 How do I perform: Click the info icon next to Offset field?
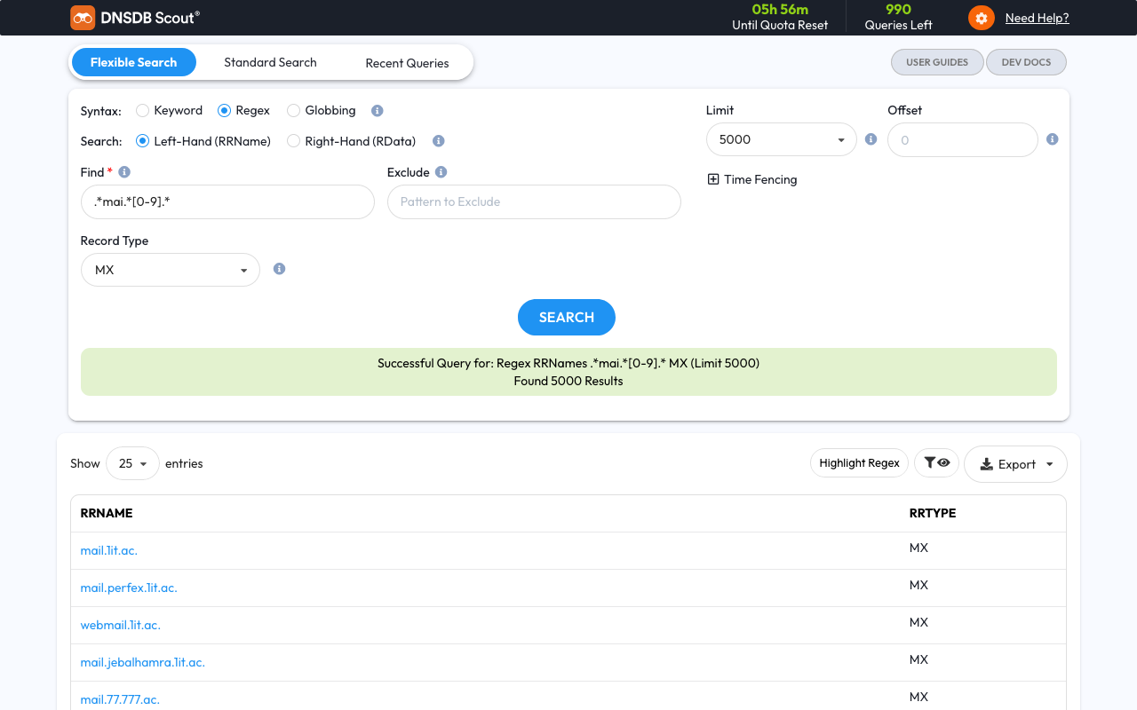(x=1052, y=139)
